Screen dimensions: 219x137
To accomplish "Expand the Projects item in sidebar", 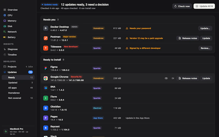I will click(x=18, y=67).
